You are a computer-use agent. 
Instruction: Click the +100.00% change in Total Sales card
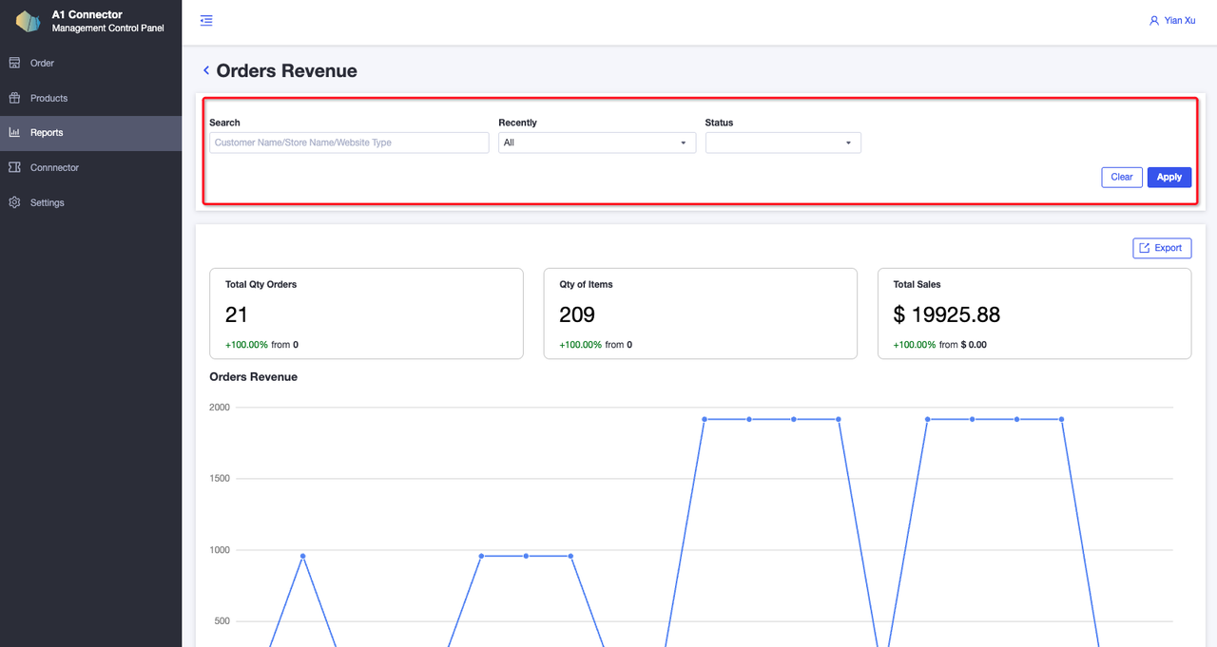coord(915,345)
